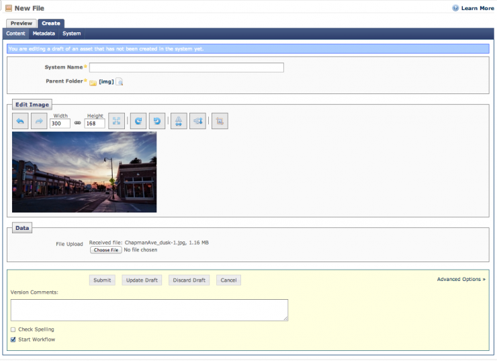Open the Metadata tab

pyautogui.click(x=44, y=34)
